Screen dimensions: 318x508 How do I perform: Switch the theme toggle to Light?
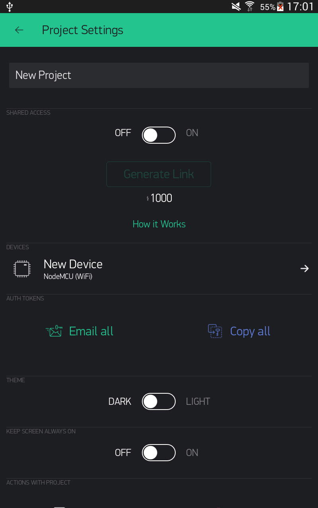click(x=159, y=401)
